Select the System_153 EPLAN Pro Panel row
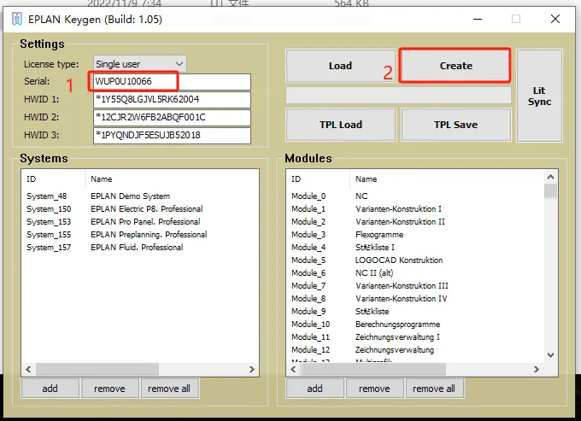The image size is (581, 421). pyautogui.click(x=140, y=222)
